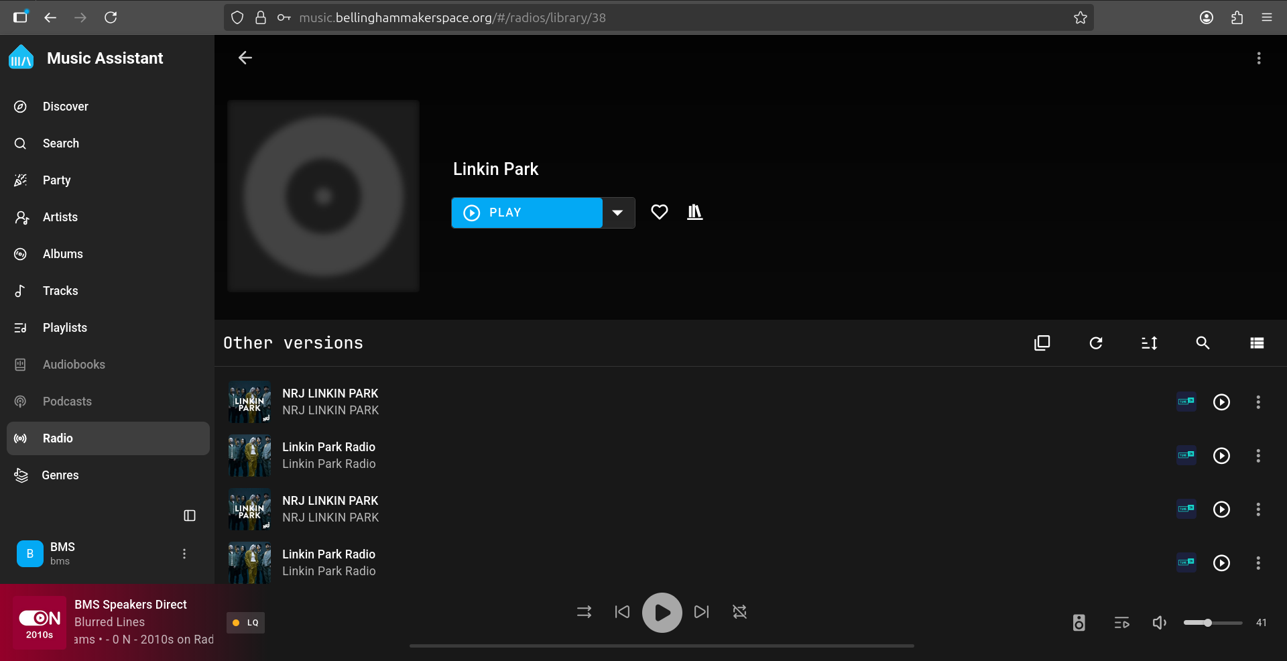Viewport: 1287px width, 661px height.
Task: Toggle item selection mode icon
Action: click(x=1042, y=343)
